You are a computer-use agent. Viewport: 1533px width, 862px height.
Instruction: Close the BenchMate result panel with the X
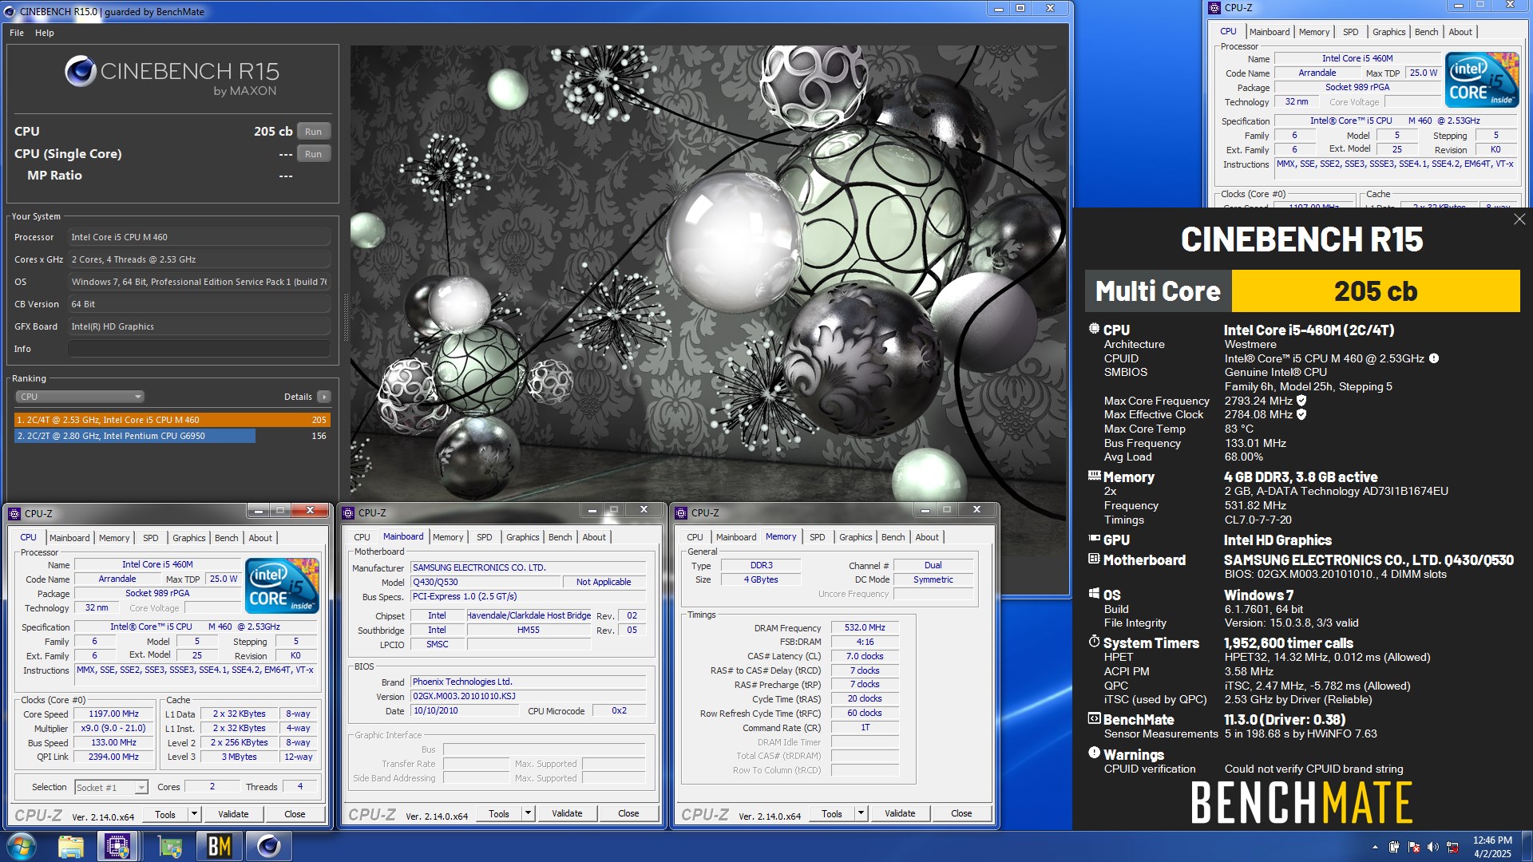tap(1519, 219)
